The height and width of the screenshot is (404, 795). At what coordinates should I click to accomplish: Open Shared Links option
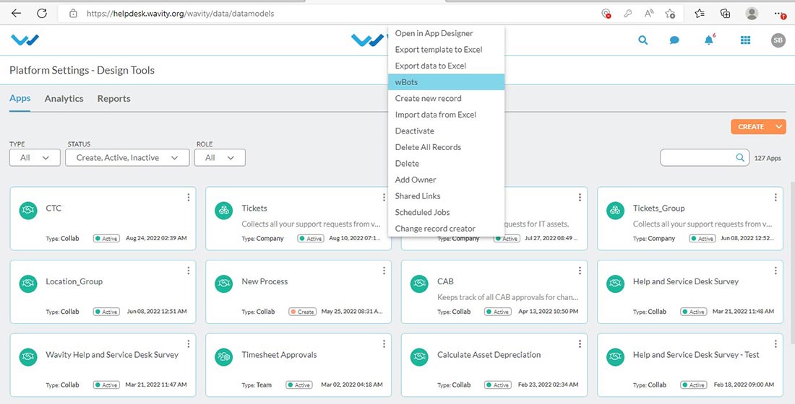coord(418,196)
